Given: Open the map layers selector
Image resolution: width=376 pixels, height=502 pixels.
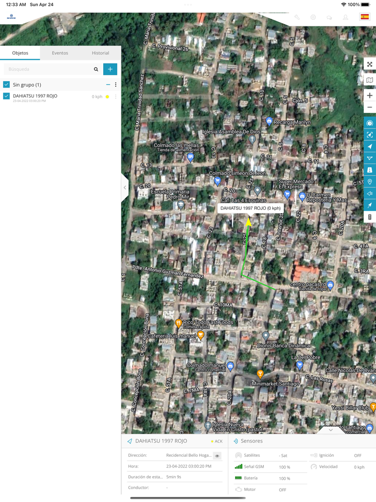Looking at the screenshot, I should 370,80.
